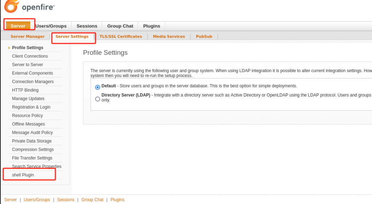Screen dimensions: 372x204
Task: Click footer Group Chat link
Action: pyautogui.click(x=92, y=200)
